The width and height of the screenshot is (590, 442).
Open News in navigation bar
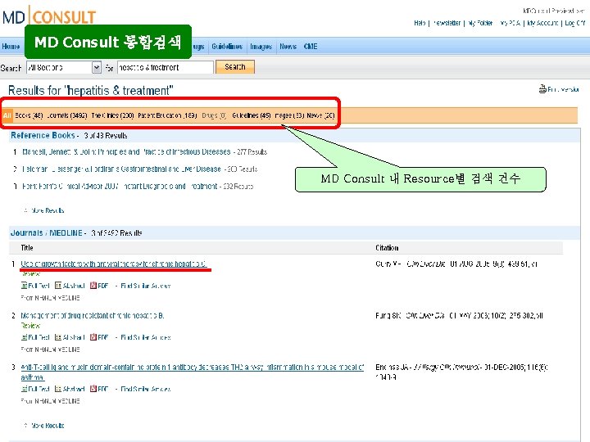pyautogui.click(x=288, y=47)
